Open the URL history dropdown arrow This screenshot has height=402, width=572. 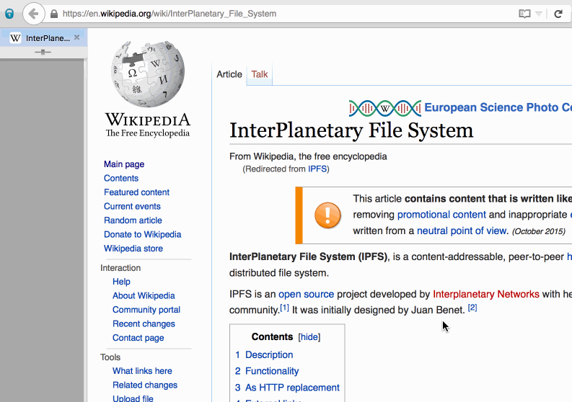(538, 14)
